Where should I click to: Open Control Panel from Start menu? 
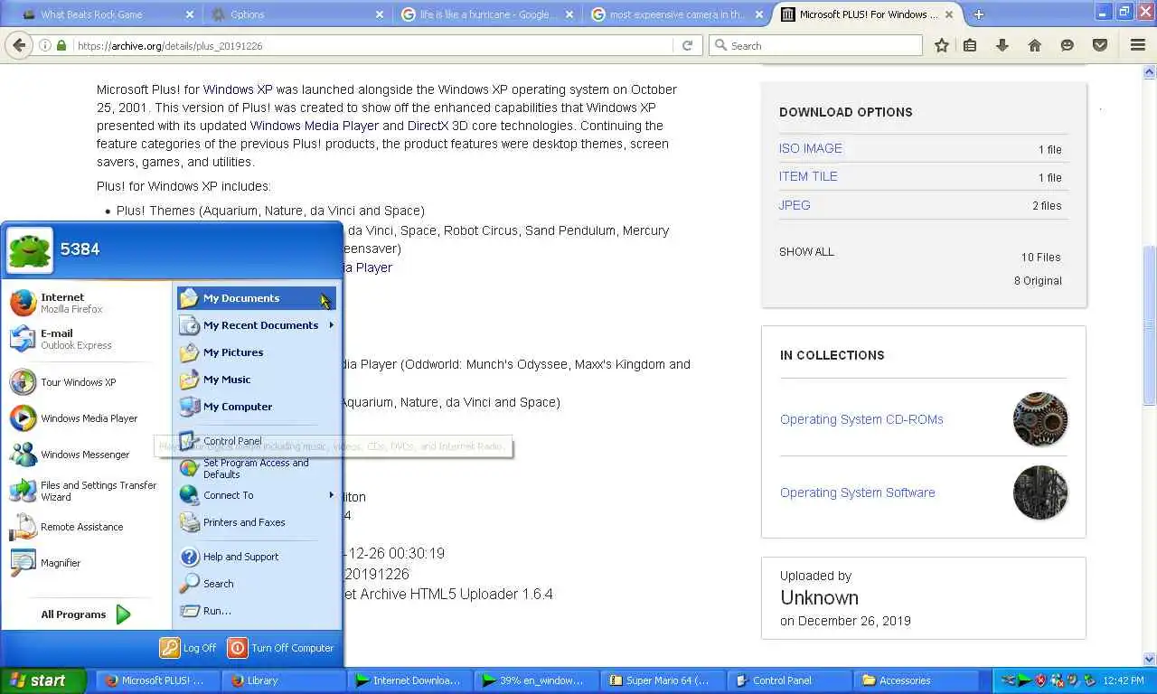click(x=257, y=441)
